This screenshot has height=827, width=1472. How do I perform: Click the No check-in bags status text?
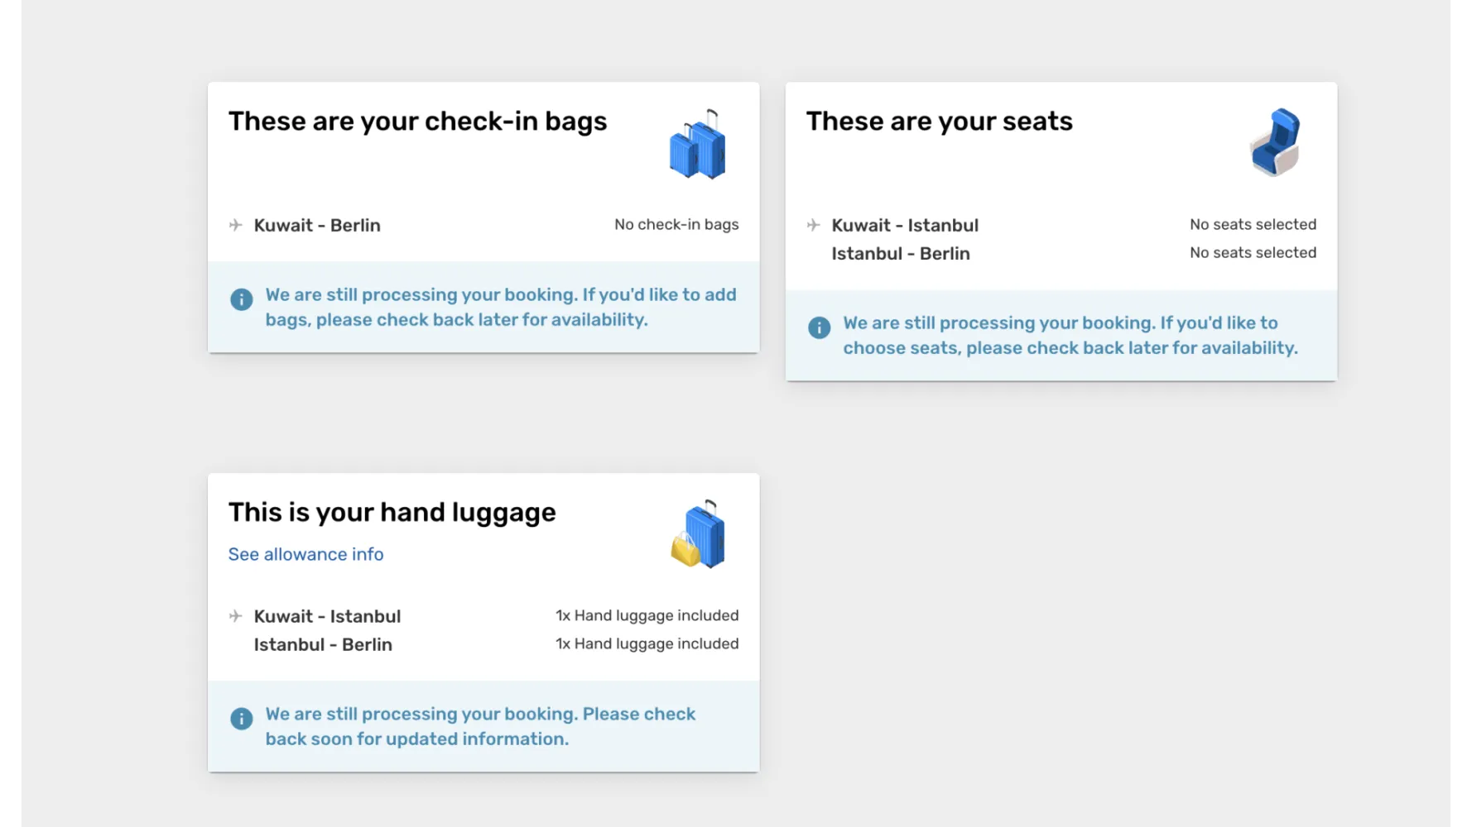coord(676,224)
